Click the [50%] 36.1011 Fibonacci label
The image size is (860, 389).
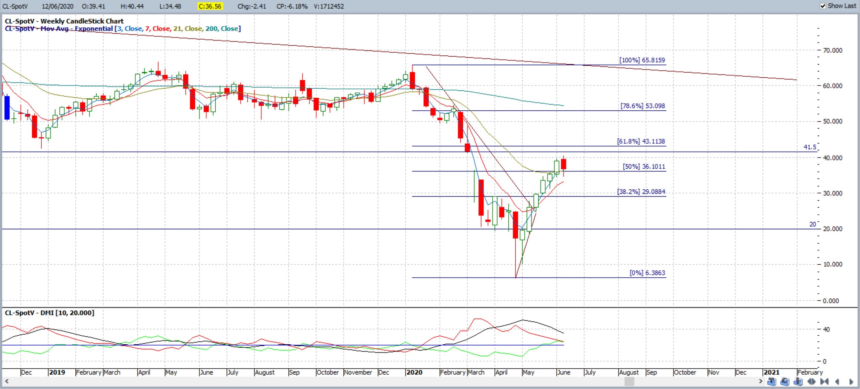point(644,166)
